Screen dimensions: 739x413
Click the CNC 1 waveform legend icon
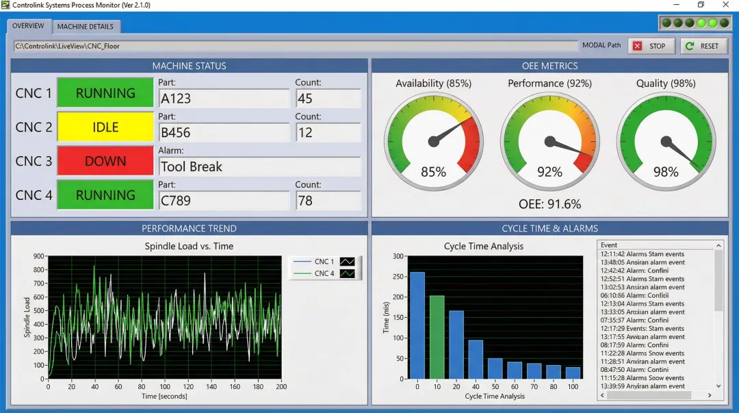coord(347,262)
